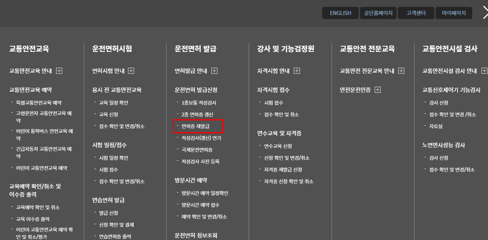Open 자격증 재발급 신청 link
Viewport: 488px width, 240px height.
click(283, 170)
